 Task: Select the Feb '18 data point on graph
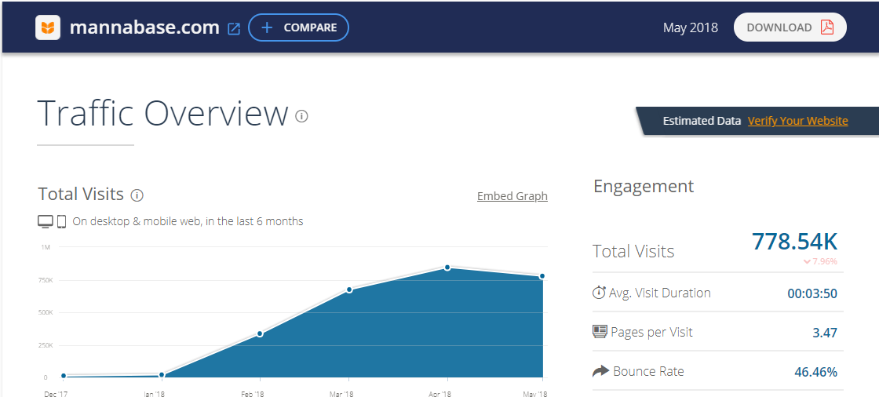point(260,333)
